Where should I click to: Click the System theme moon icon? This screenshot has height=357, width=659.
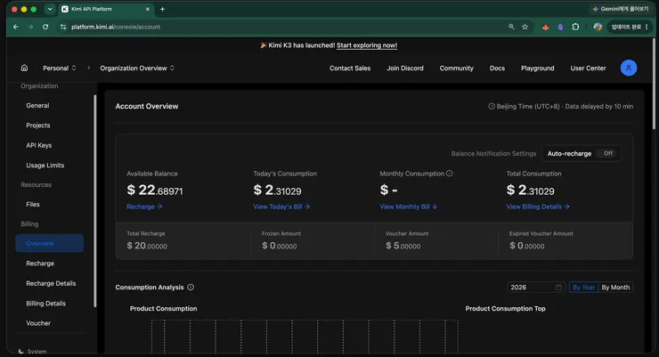(x=21, y=352)
